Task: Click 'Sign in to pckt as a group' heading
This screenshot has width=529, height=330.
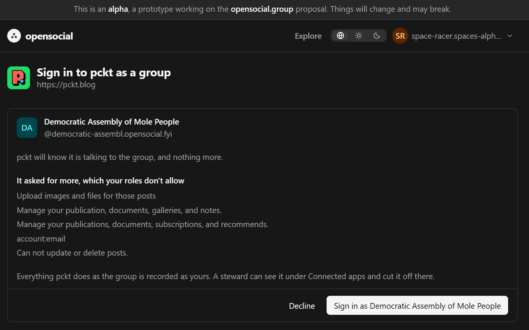Action: pyautogui.click(x=104, y=73)
